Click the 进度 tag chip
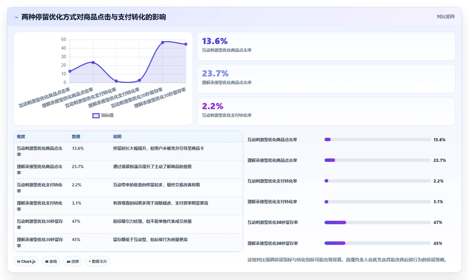Viewport: 469px width, 280px height. [x=73, y=261]
